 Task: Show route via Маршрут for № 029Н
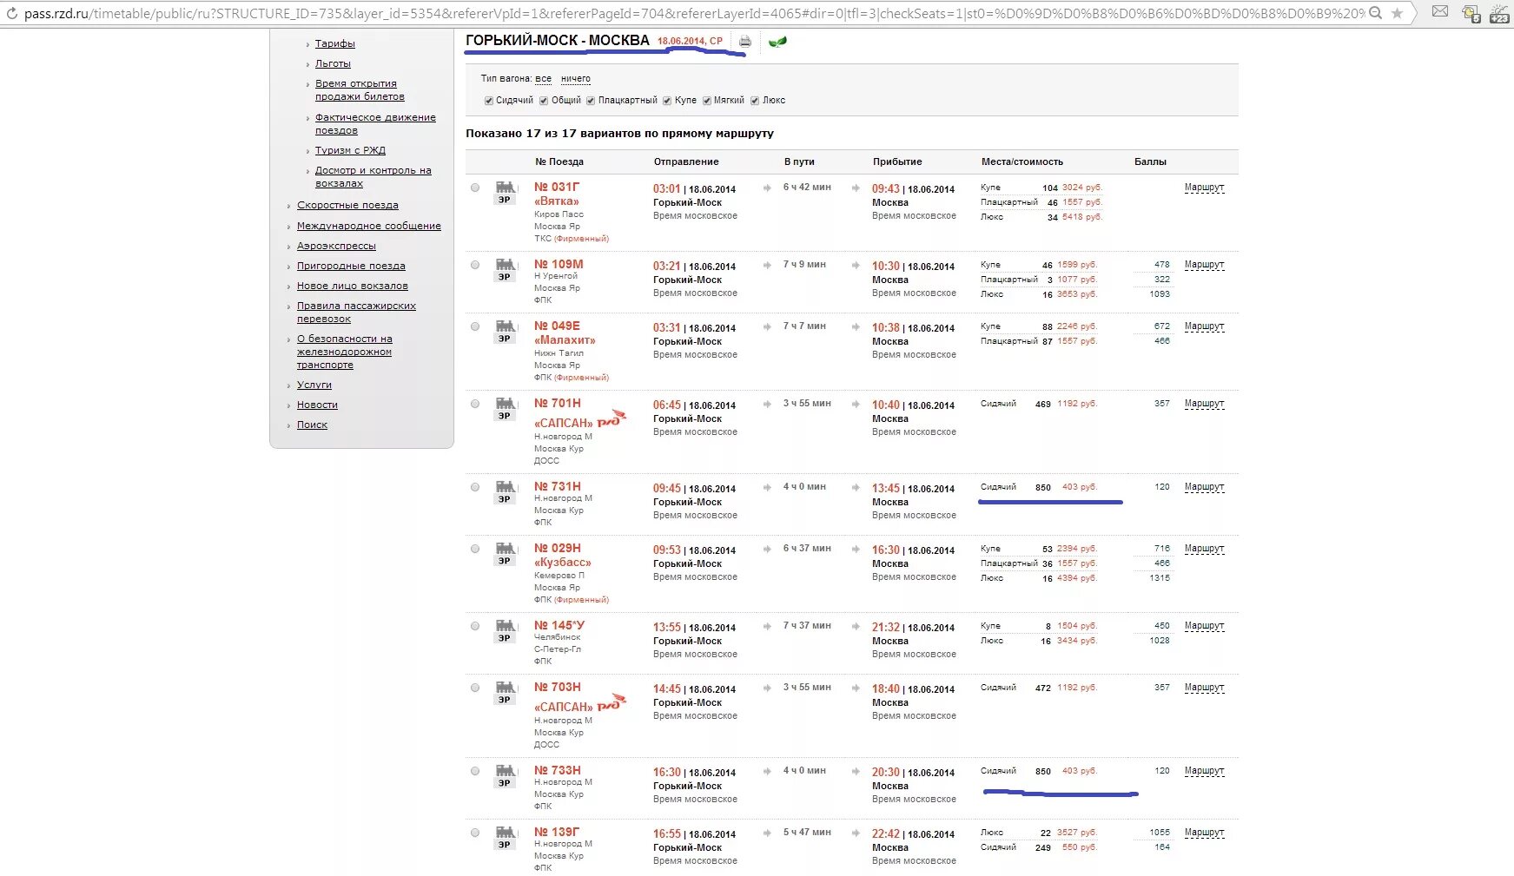(1204, 549)
